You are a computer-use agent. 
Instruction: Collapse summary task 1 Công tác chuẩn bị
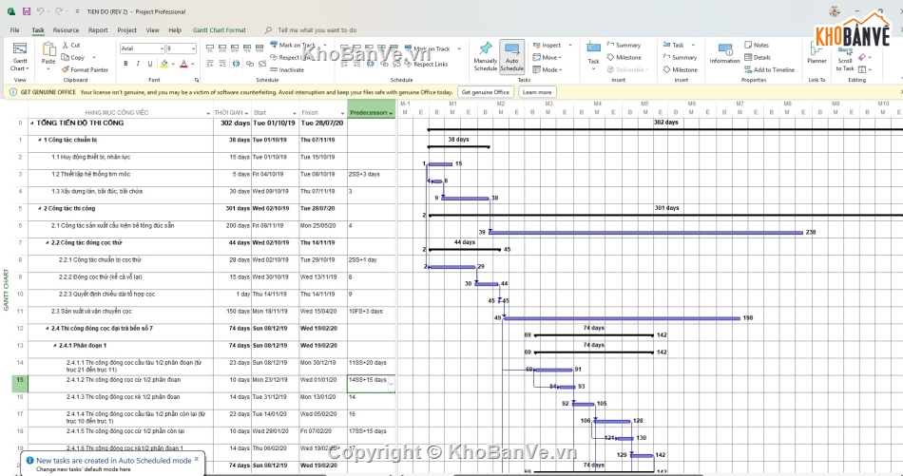40,140
